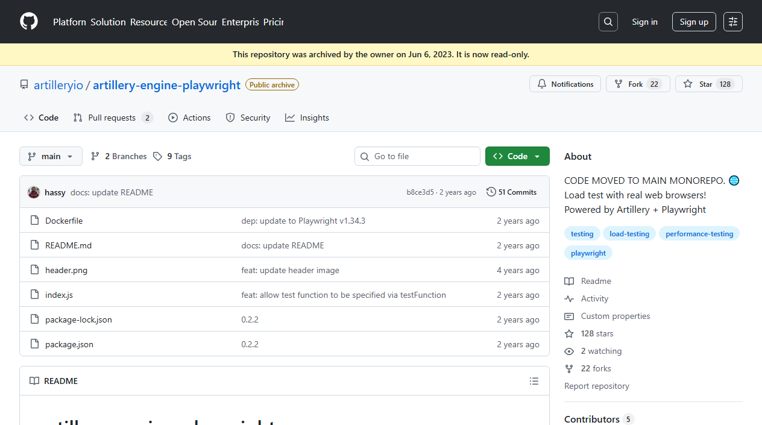Open the Enterprise menu in header

click(240, 22)
